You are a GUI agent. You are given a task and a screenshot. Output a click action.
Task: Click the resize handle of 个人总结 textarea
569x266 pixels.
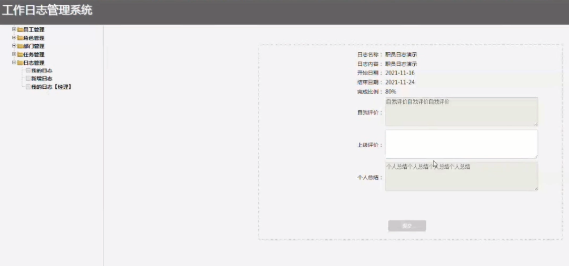click(x=536, y=188)
